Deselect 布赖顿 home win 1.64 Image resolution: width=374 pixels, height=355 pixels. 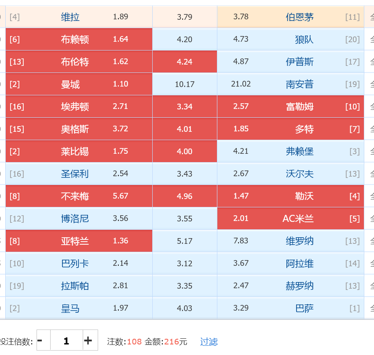(x=79, y=39)
